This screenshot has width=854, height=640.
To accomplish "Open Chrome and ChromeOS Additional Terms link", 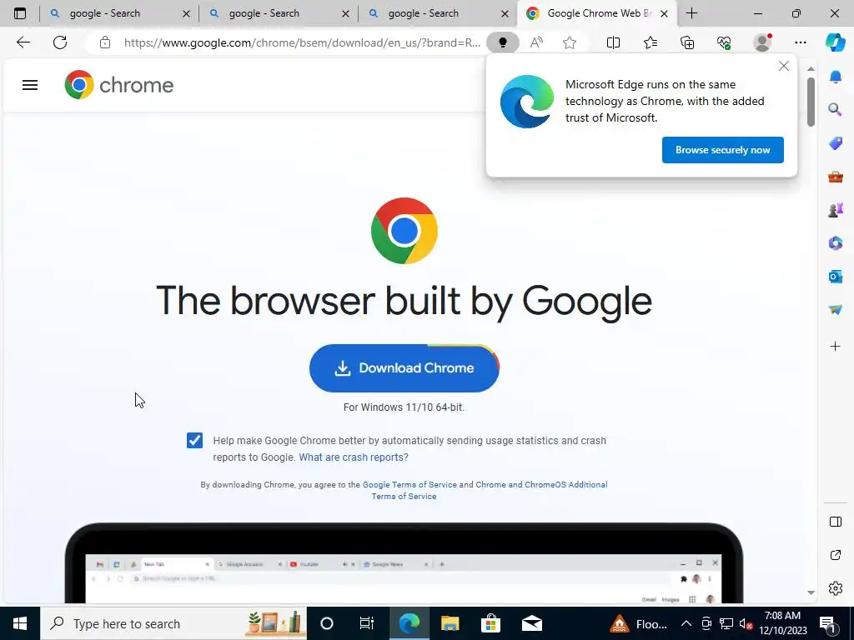I will pos(541,484).
